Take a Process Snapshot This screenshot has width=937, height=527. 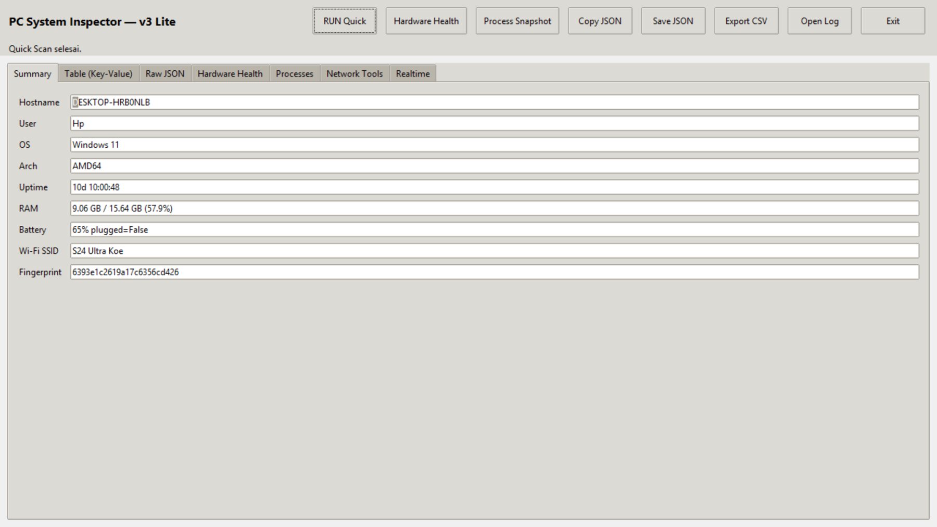click(516, 21)
